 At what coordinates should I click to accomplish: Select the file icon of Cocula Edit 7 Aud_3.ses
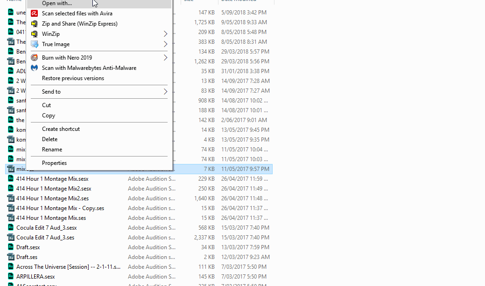pyautogui.click(x=11, y=238)
